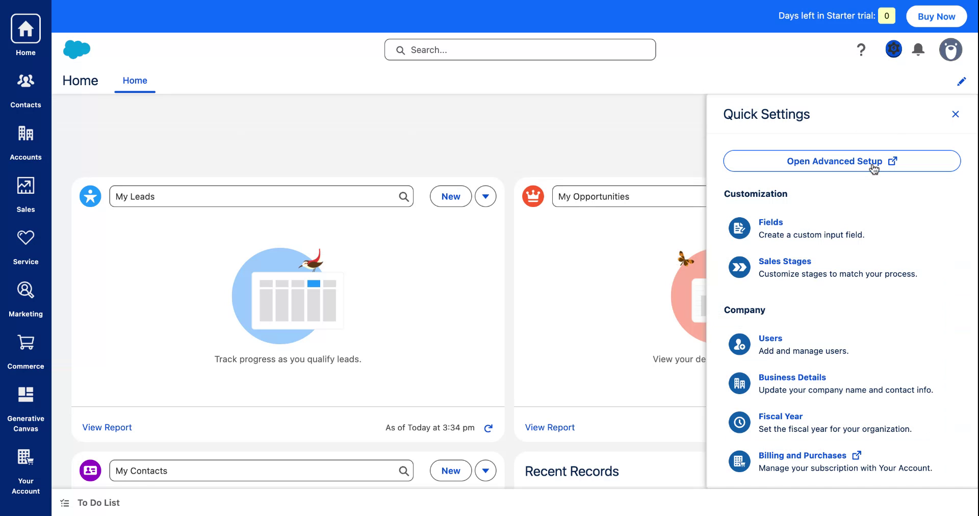
Task: Expand the My Leads actions dropdown arrow
Action: click(x=485, y=196)
